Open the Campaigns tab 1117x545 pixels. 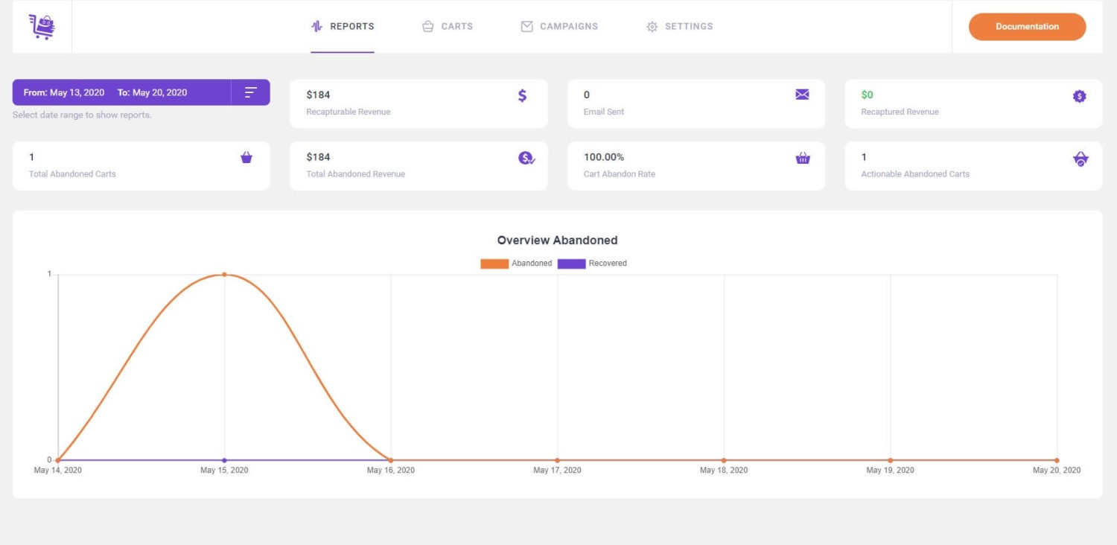[x=559, y=26]
